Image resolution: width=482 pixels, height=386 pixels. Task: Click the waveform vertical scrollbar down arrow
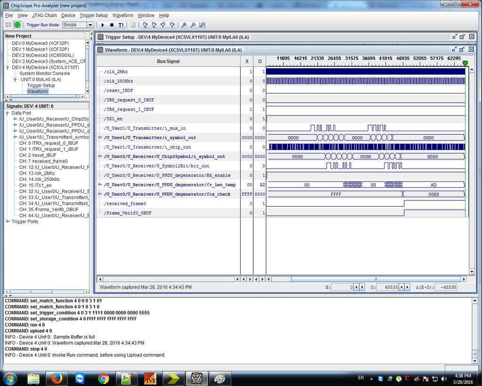coord(472,272)
